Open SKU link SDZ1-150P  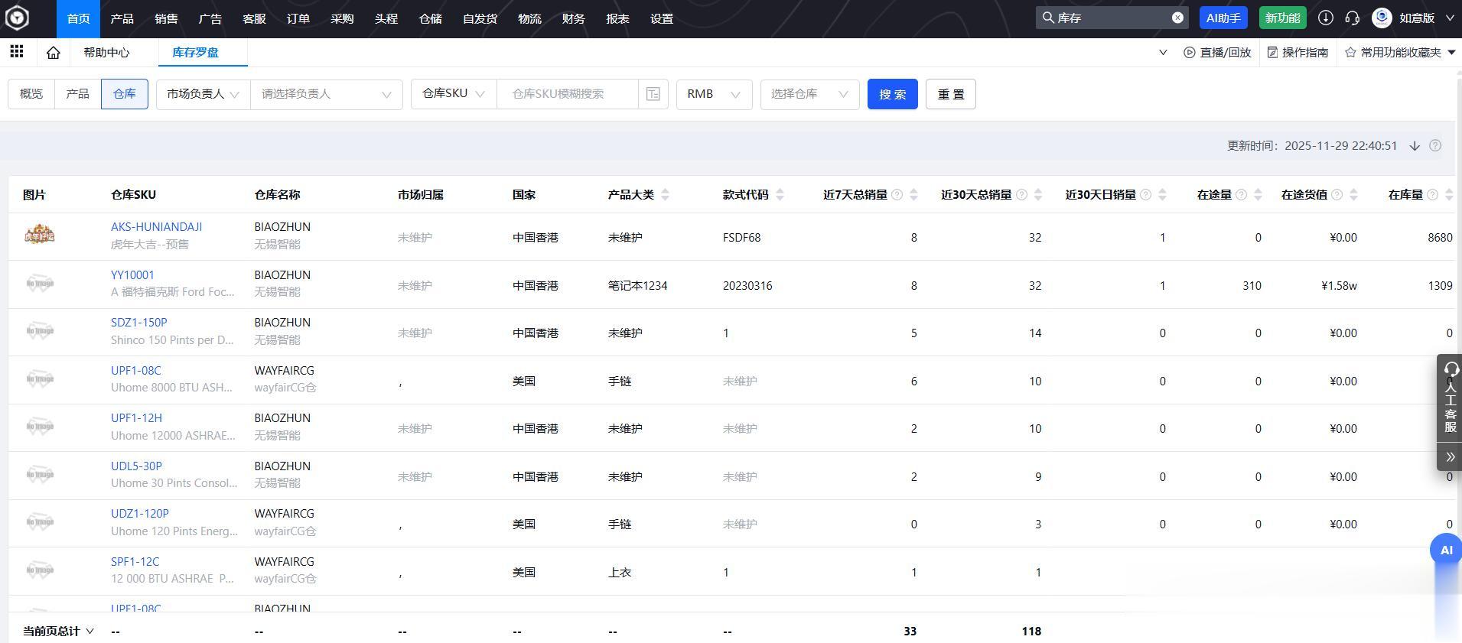(138, 323)
